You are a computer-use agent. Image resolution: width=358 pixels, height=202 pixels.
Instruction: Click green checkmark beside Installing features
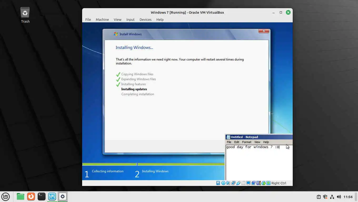[118, 84]
